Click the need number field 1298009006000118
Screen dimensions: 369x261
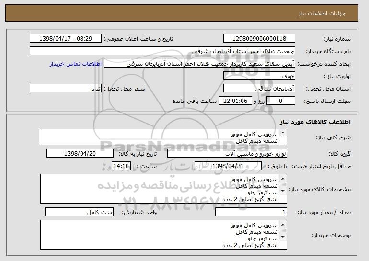click(x=259, y=39)
